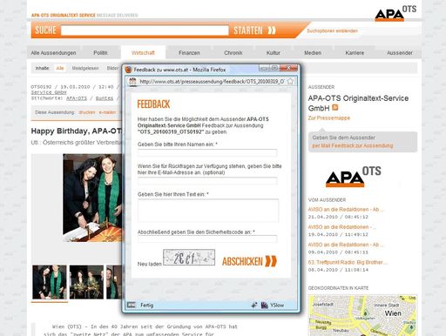Viewport: 446px width, 336px height.
Task: Click the Buntes keyword link
Action: [x=105, y=98]
